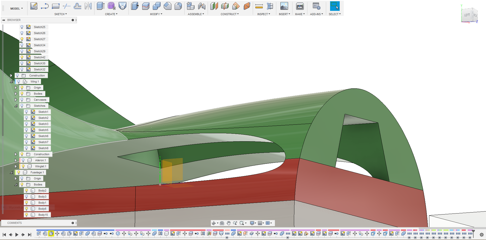
Task: Select Body6 in Fuselage bodies
Action: point(42,209)
